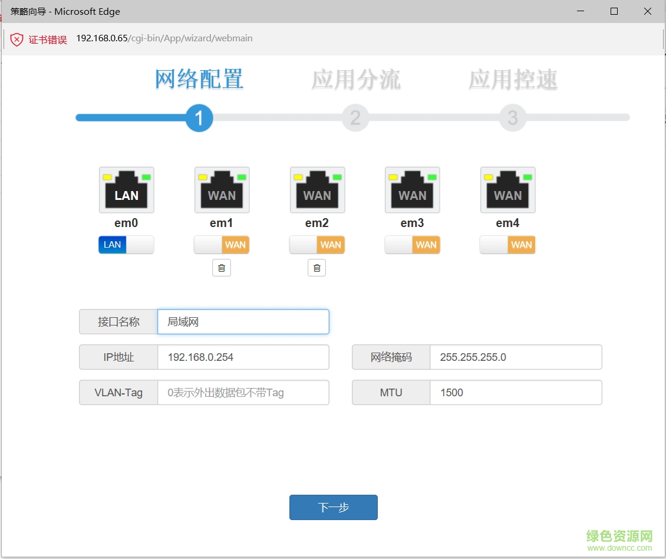Select the MTU value 1500 field
666x559 pixels.
tap(516, 392)
